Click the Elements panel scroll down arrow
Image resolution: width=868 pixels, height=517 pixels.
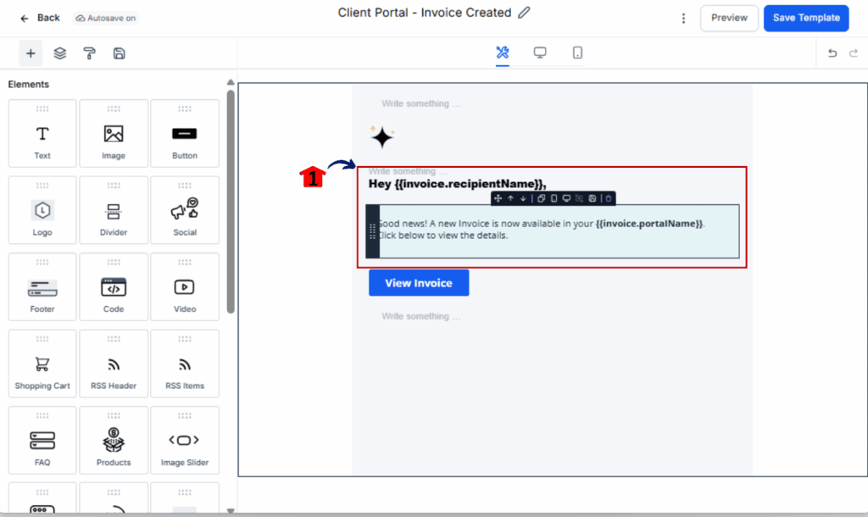pyautogui.click(x=231, y=511)
